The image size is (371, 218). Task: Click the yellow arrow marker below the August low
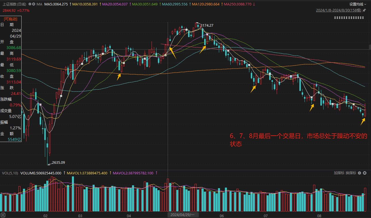(x=363, y=122)
